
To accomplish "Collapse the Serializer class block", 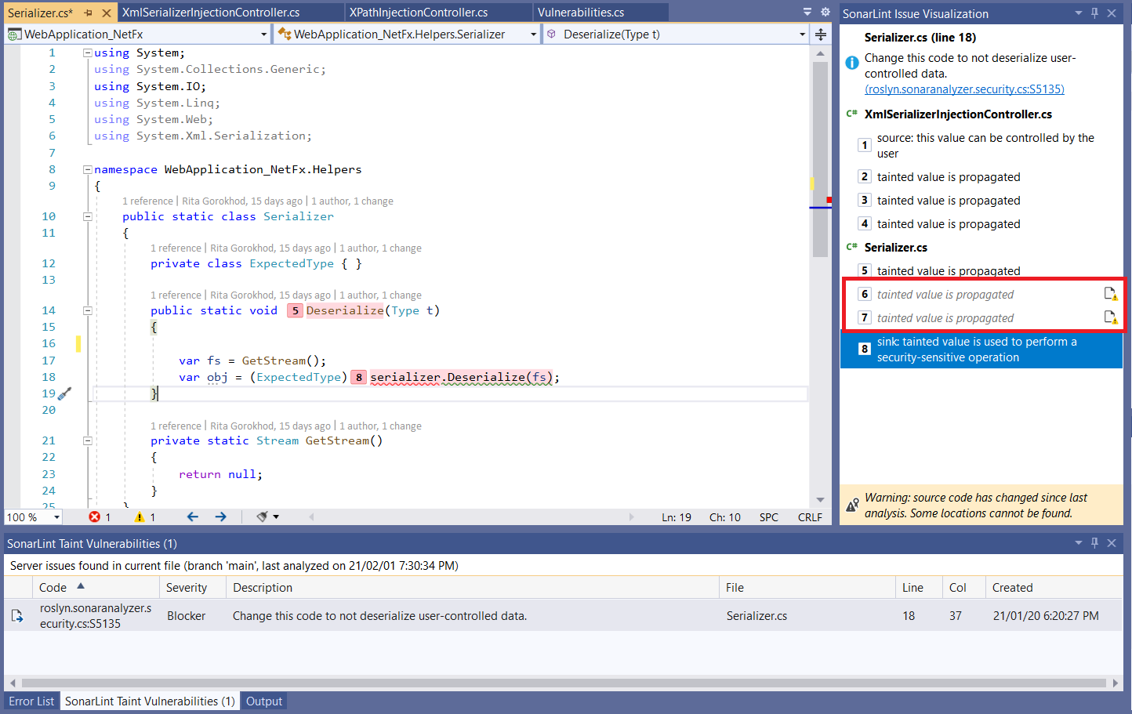I will coord(88,216).
